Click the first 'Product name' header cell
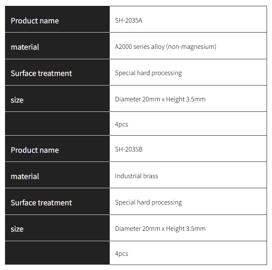Screen dimensions: 272x270 (x=57, y=19)
